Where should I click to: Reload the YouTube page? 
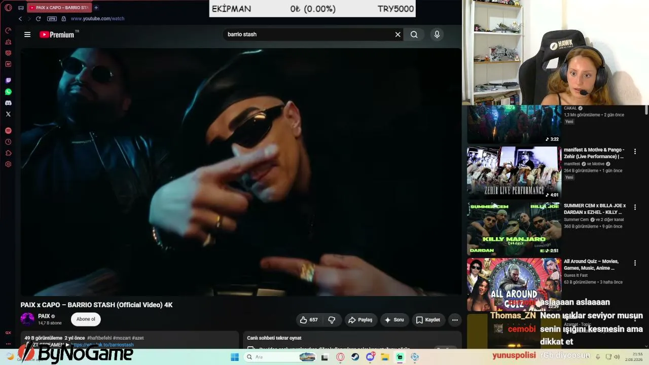[x=38, y=19]
